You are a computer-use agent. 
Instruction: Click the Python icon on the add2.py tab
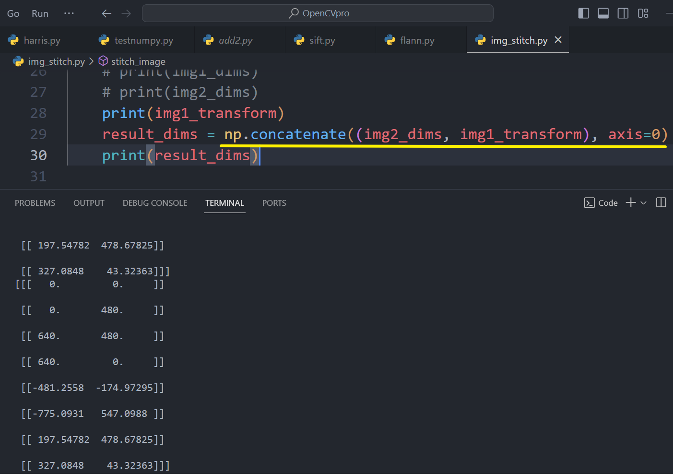point(209,40)
